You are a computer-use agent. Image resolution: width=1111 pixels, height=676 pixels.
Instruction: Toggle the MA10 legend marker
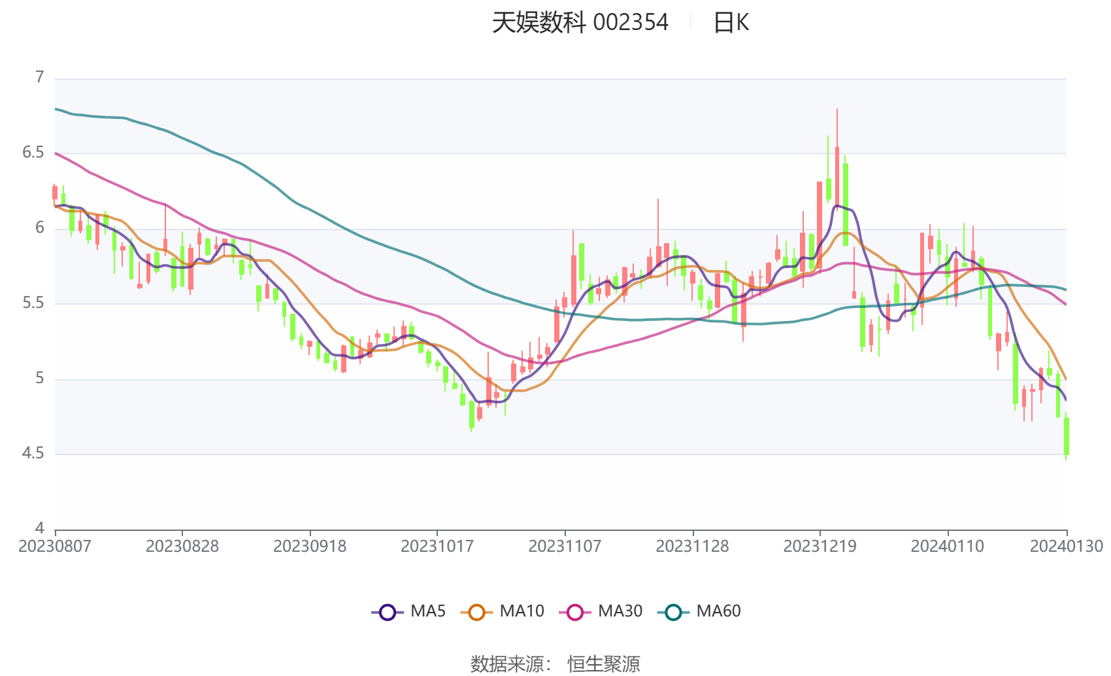click(476, 612)
